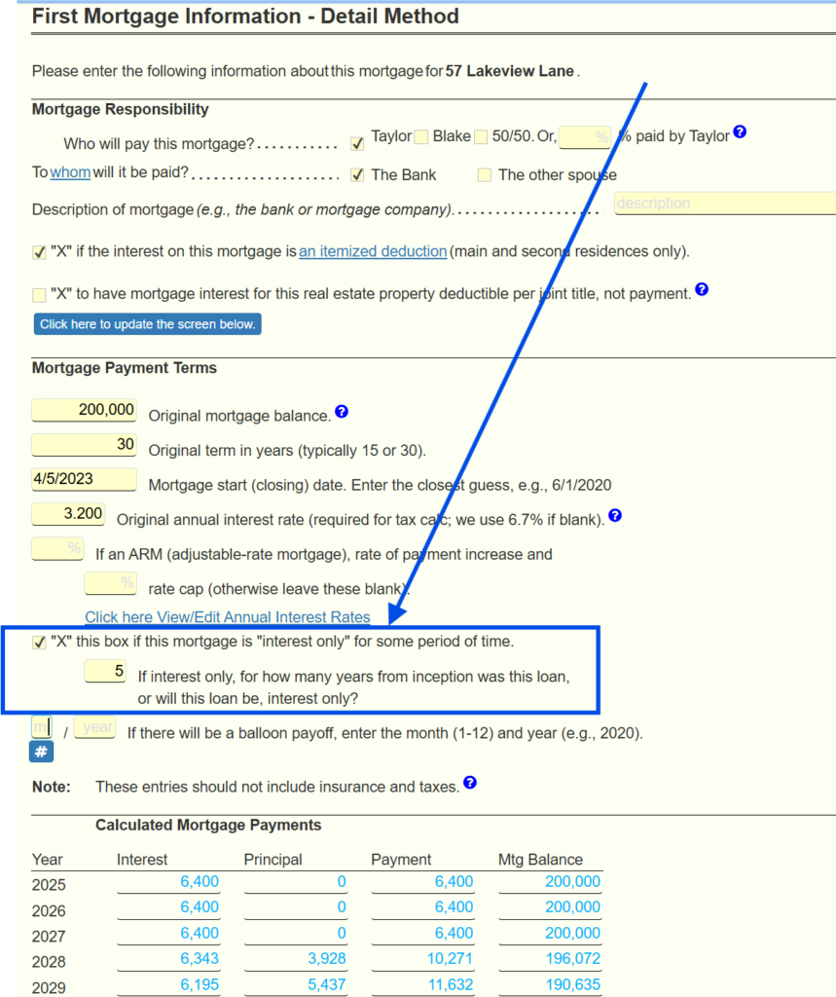This screenshot has width=836, height=997.
Task: Click the interest only years field
Action: (105, 672)
